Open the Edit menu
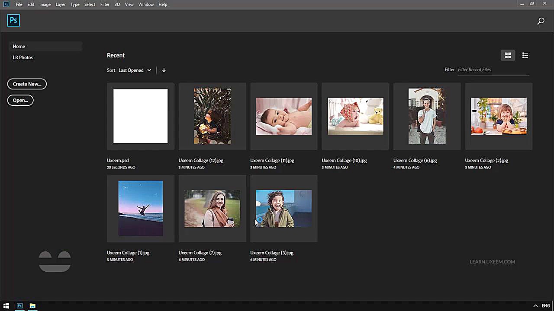 pos(31,4)
